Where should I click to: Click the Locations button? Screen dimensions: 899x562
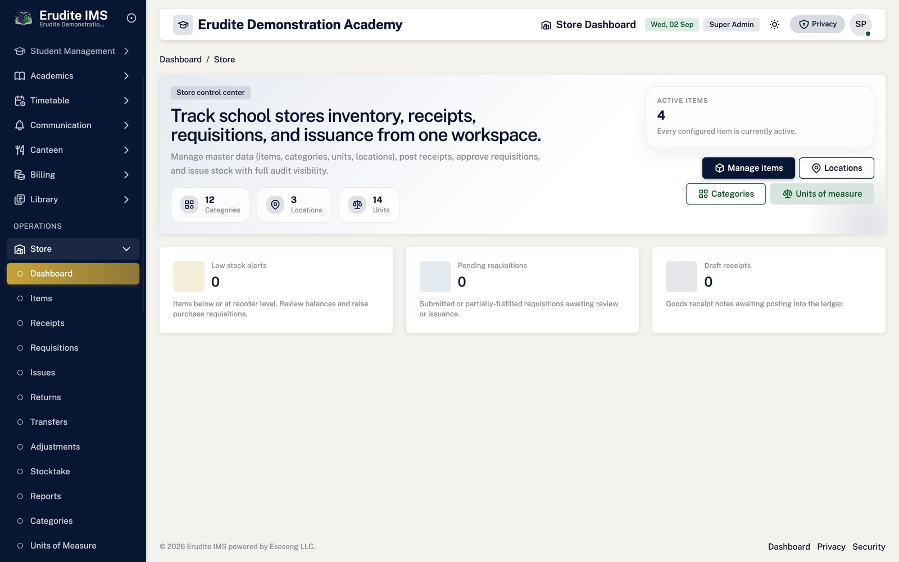tap(837, 168)
